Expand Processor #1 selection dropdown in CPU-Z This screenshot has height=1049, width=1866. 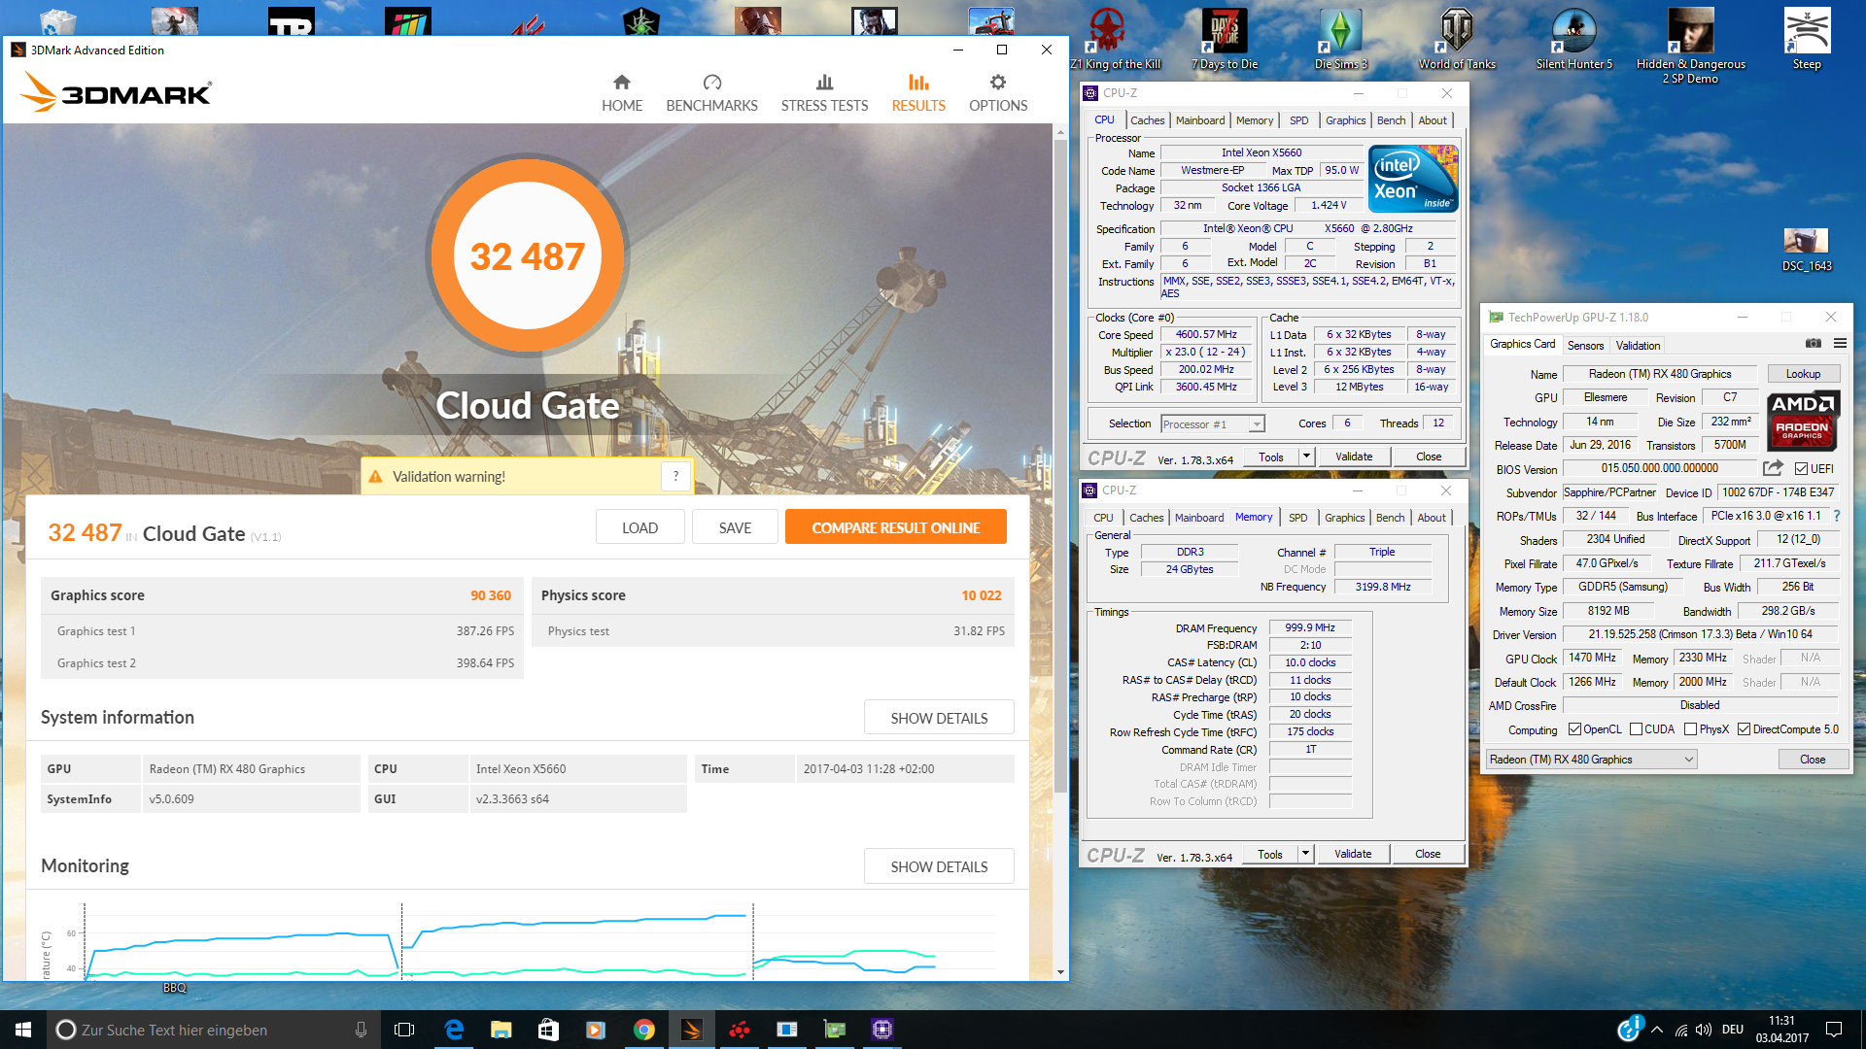1257,424
